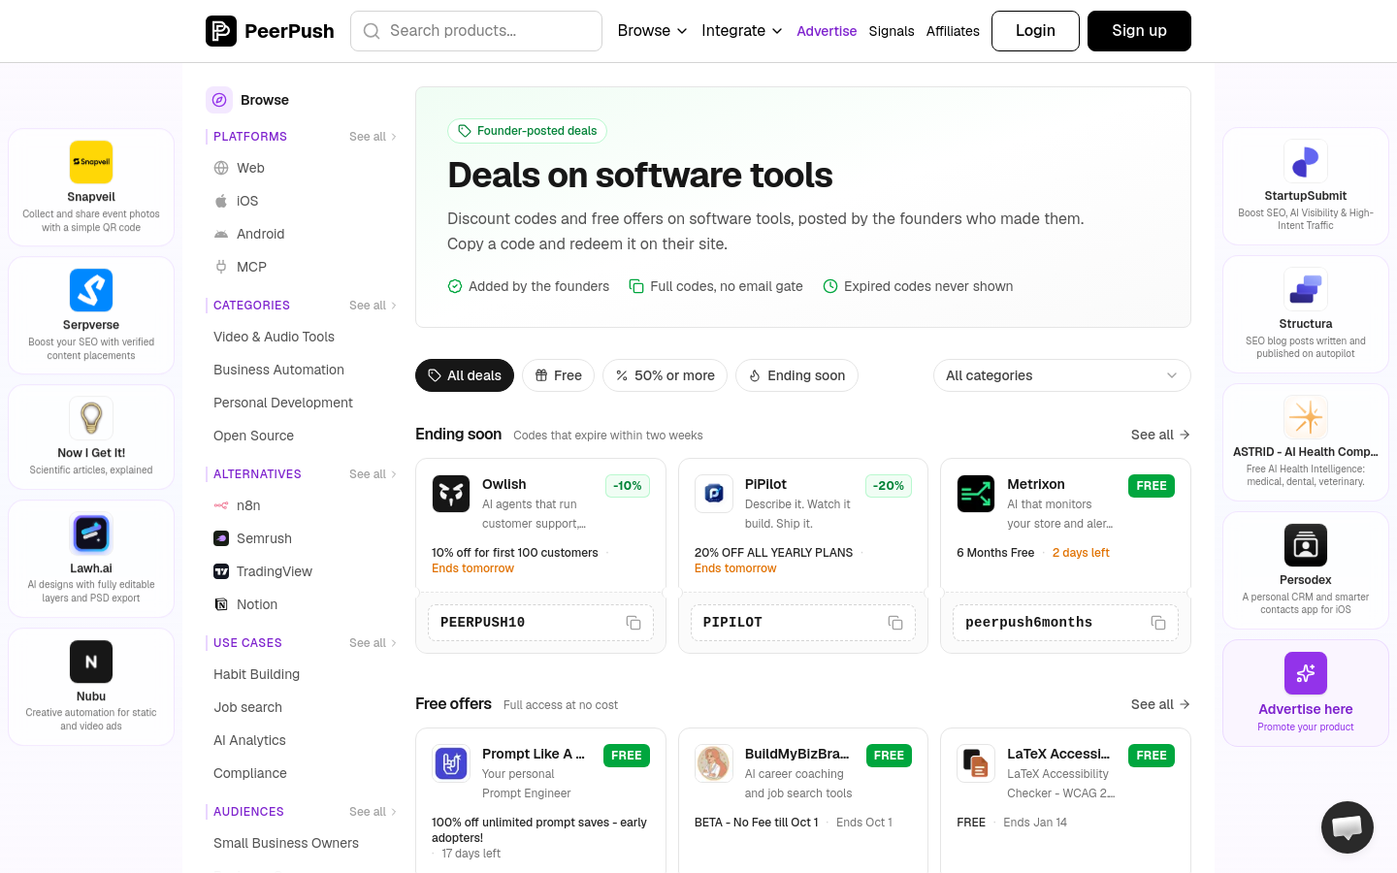1397x873 pixels.
Task: Click the PiPilot product logo
Action: coord(714,494)
